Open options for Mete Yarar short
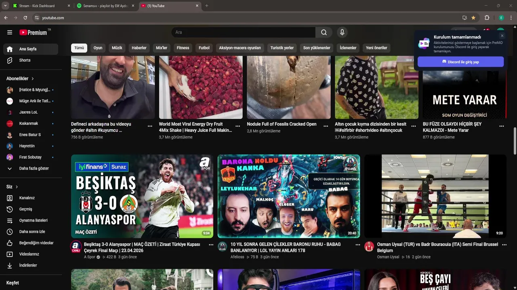Screen dimensions: 517x290 click(x=502, y=126)
